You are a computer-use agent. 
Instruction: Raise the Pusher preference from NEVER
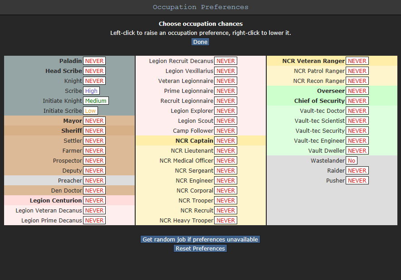tap(357, 180)
